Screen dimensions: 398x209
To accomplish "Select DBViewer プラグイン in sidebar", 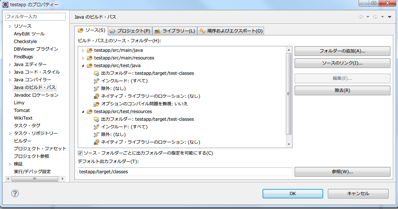I will pyautogui.click(x=36, y=49).
